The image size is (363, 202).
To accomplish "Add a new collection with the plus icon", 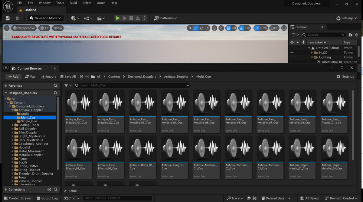I will coord(49,189).
